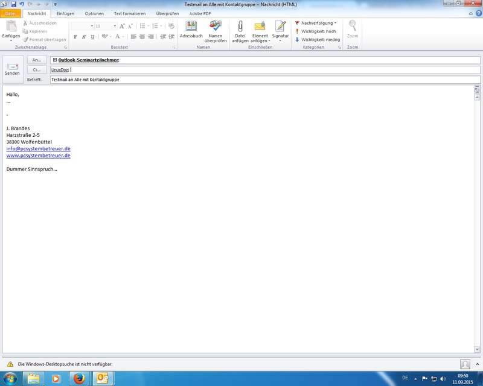483x386 pixels.
Task: Switch to the Überprüfen tab
Action: 167,13
